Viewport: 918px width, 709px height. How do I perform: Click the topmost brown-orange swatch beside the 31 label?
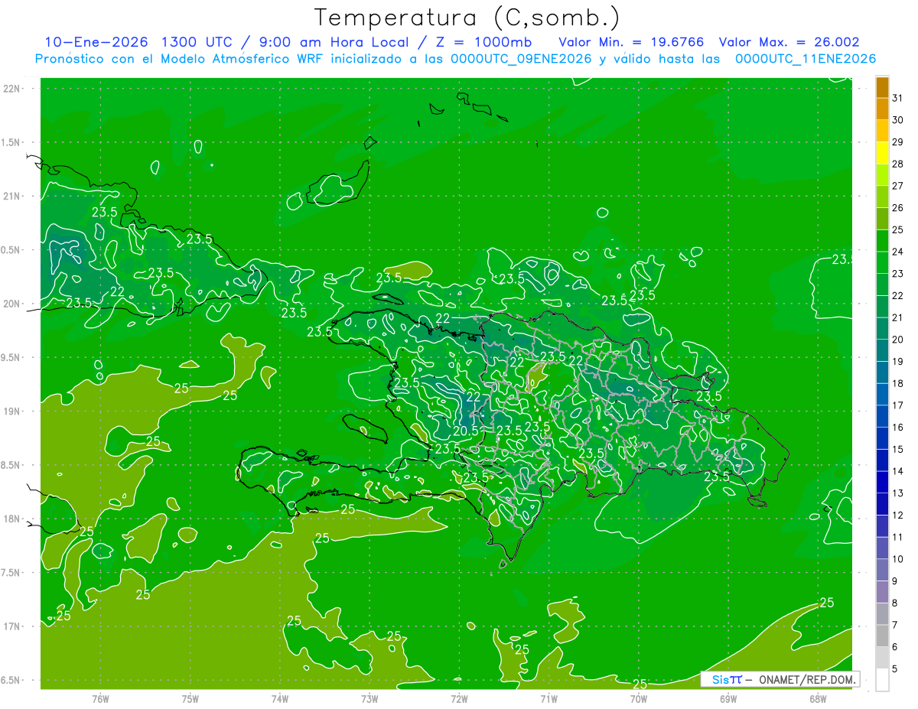tap(882, 87)
